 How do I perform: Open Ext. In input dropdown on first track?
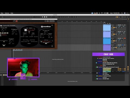point(114,25)
